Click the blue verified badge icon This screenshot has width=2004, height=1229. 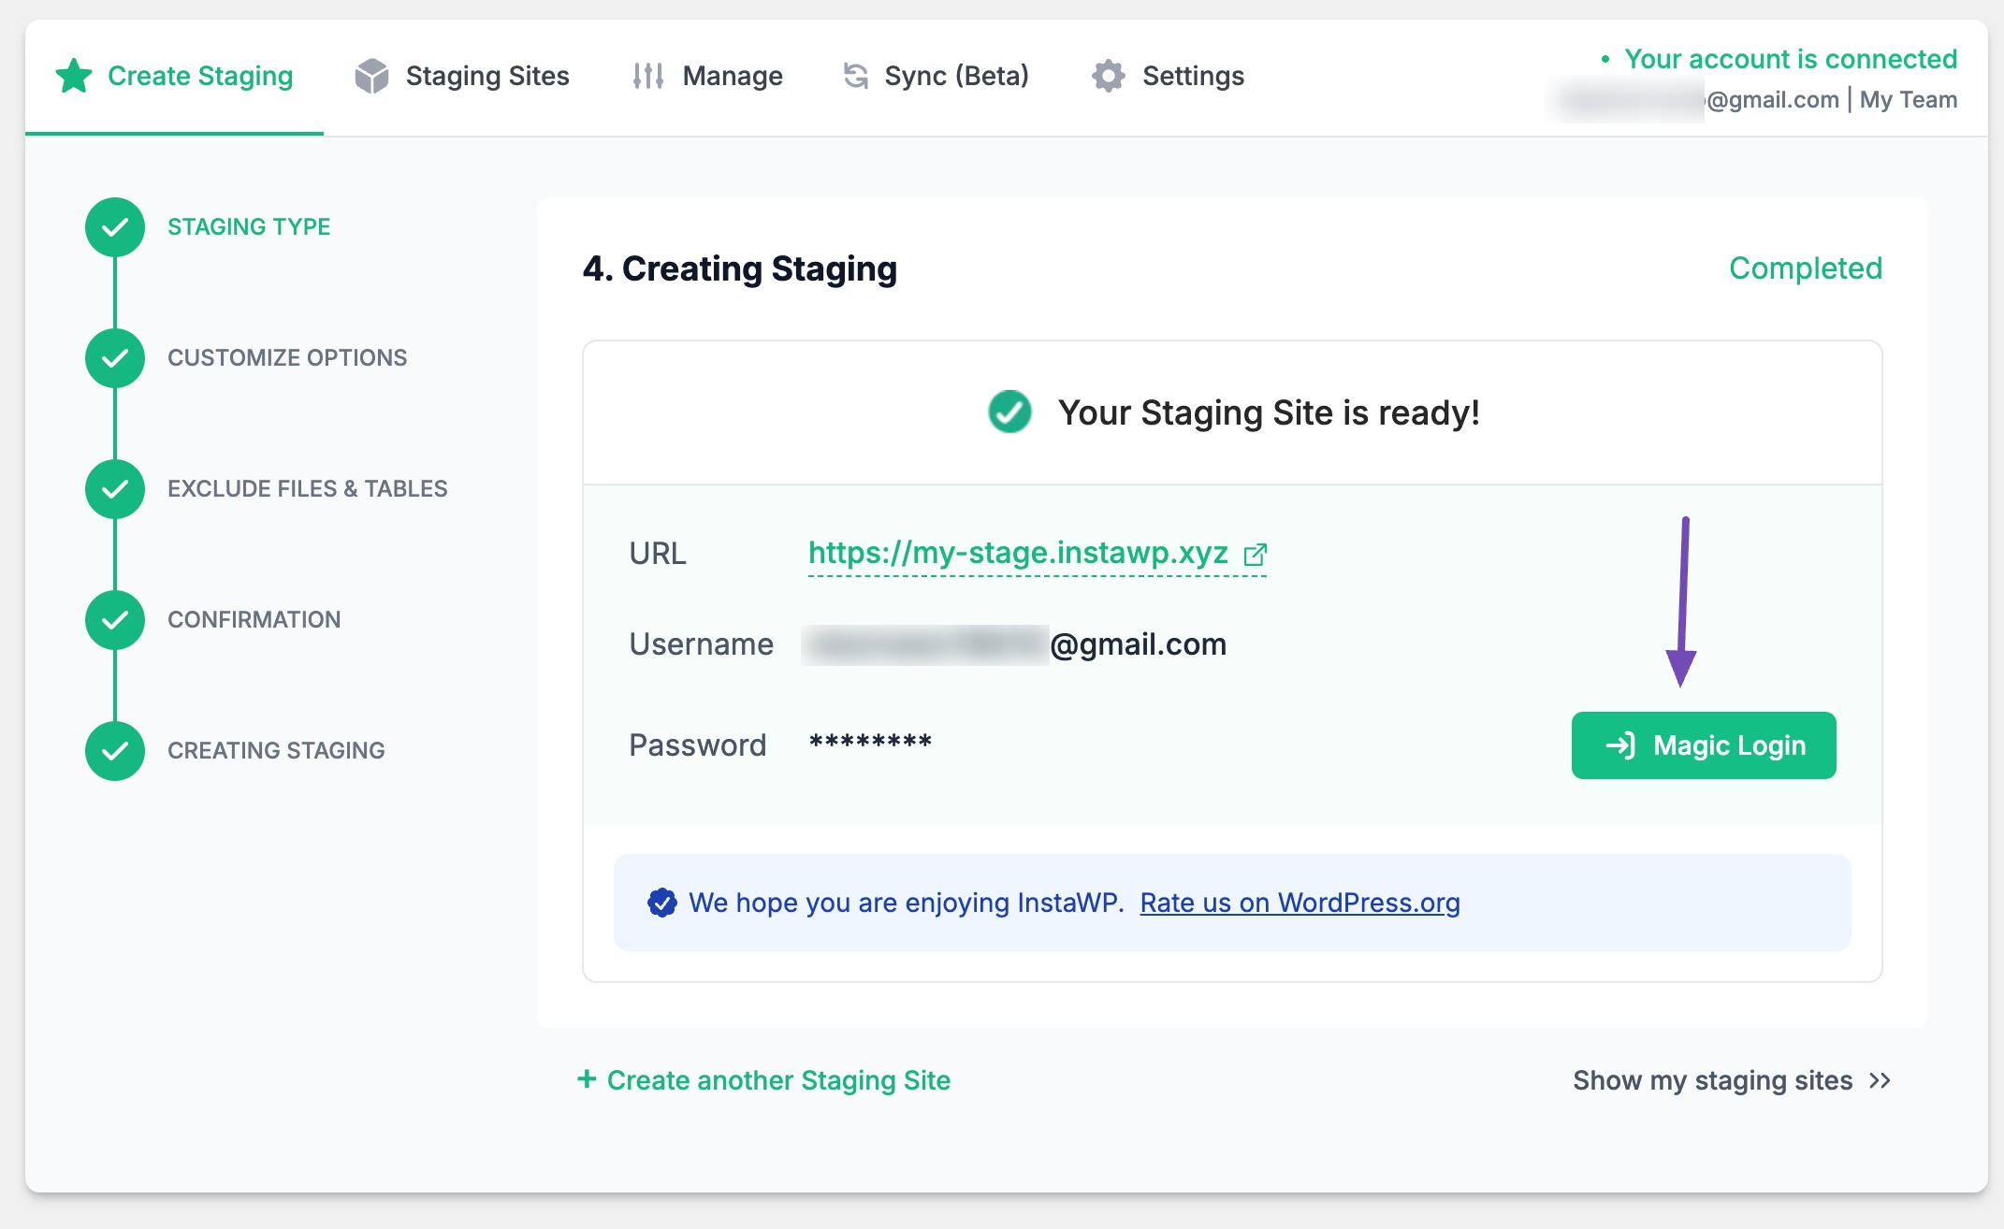click(661, 903)
